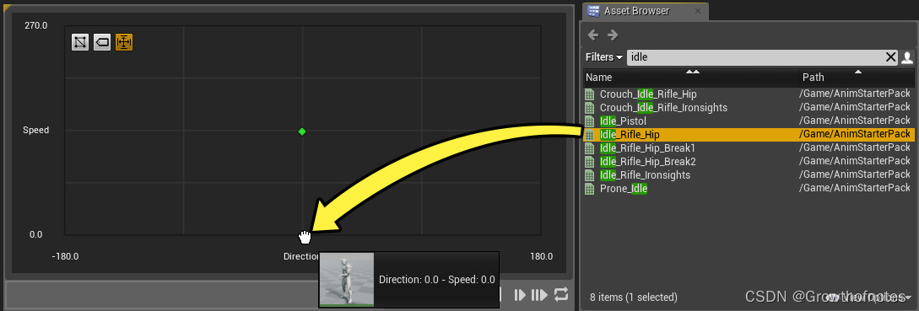Clear the asset search text
The width and height of the screenshot is (919, 311).
(891, 57)
